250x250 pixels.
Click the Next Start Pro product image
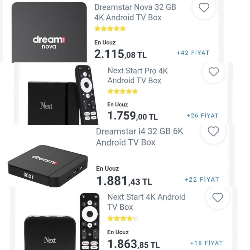tap(62, 96)
